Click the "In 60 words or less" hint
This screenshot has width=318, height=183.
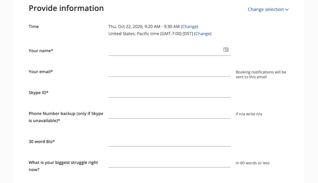[x=252, y=163]
